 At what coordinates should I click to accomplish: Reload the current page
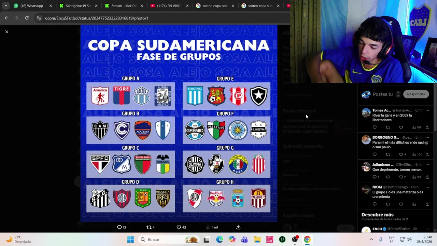[x=27, y=18]
